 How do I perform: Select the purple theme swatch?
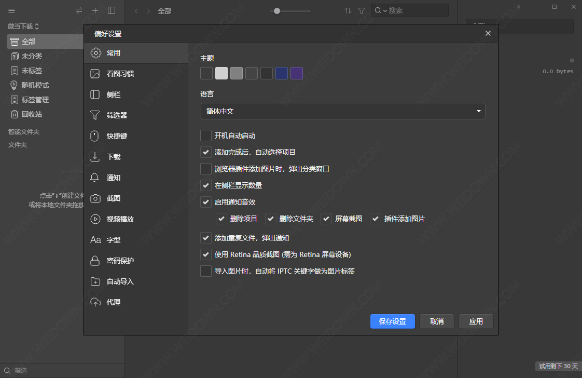click(297, 73)
